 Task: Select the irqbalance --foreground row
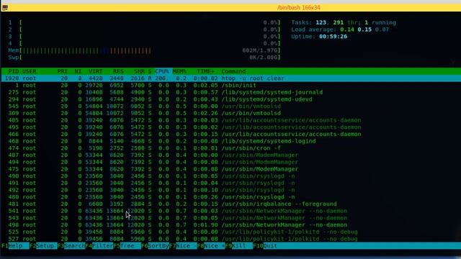click(x=230, y=204)
